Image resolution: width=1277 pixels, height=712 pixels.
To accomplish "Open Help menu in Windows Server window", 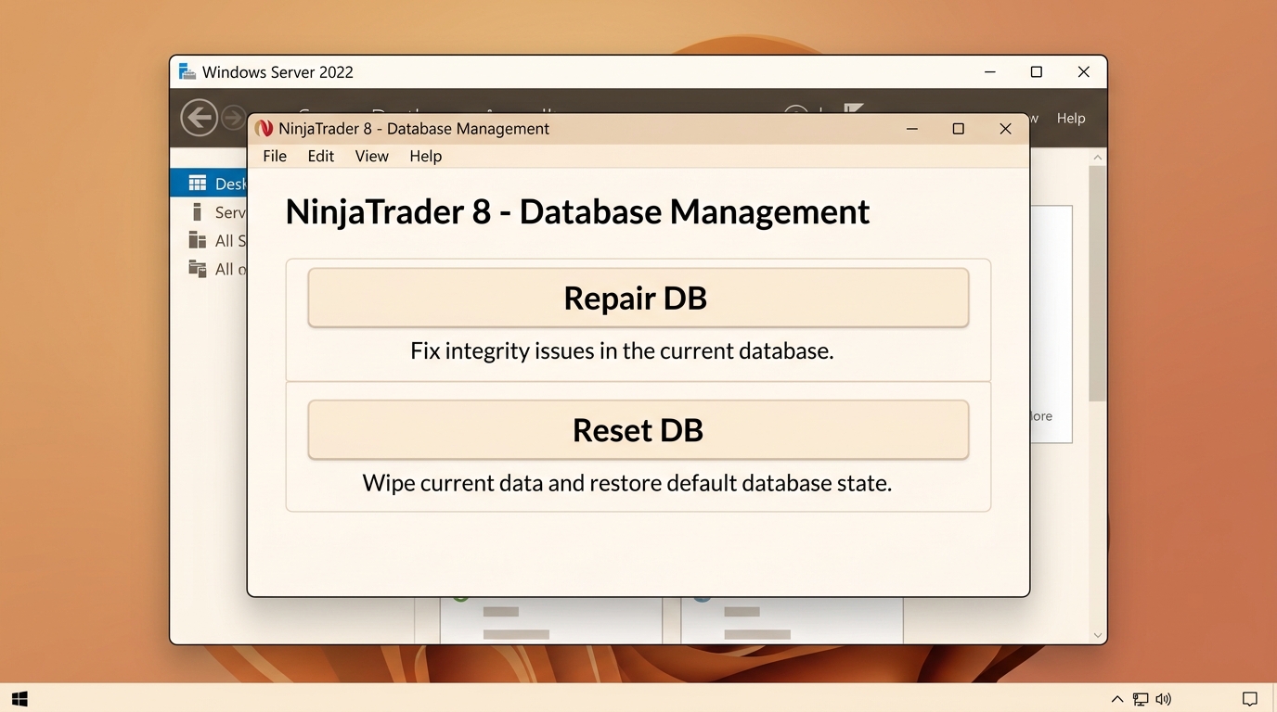I will [1071, 118].
